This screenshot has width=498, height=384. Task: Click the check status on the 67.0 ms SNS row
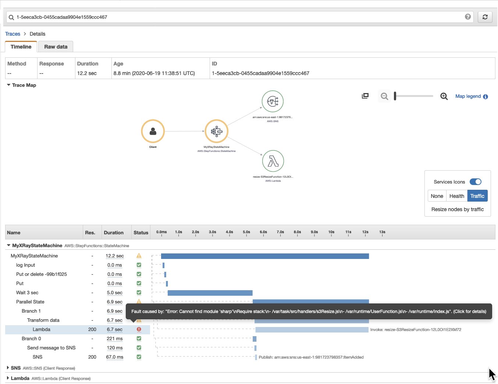click(139, 357)
